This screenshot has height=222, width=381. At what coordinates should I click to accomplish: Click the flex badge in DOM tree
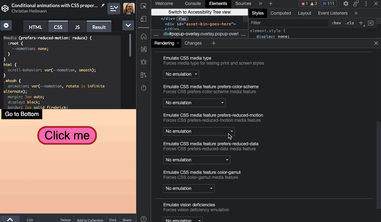182,19
